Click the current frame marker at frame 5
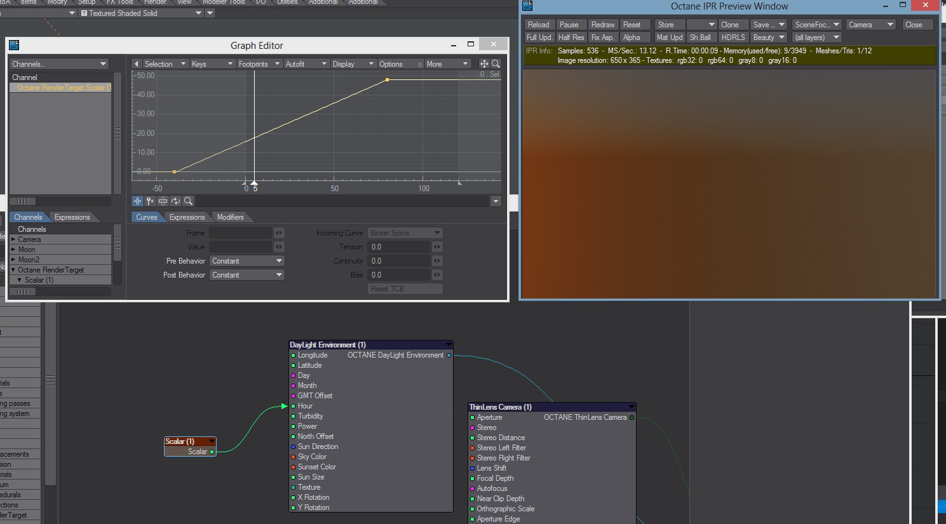 point(254,183)
